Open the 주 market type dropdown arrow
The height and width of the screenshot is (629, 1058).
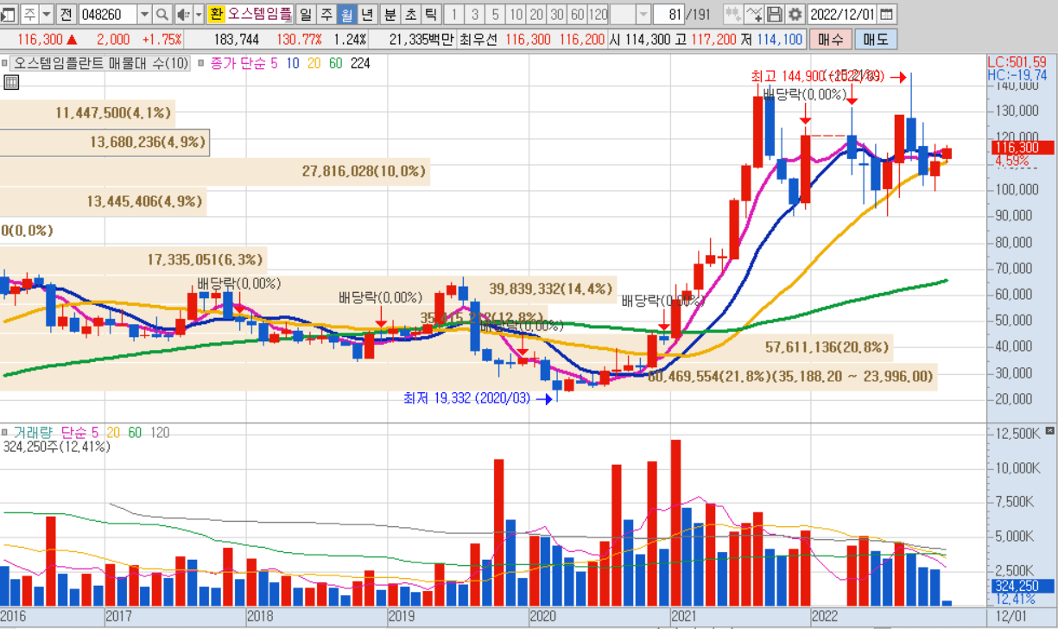(47, 15)
